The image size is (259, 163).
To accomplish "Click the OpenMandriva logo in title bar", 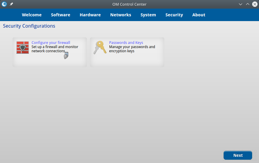I will 4,4.
